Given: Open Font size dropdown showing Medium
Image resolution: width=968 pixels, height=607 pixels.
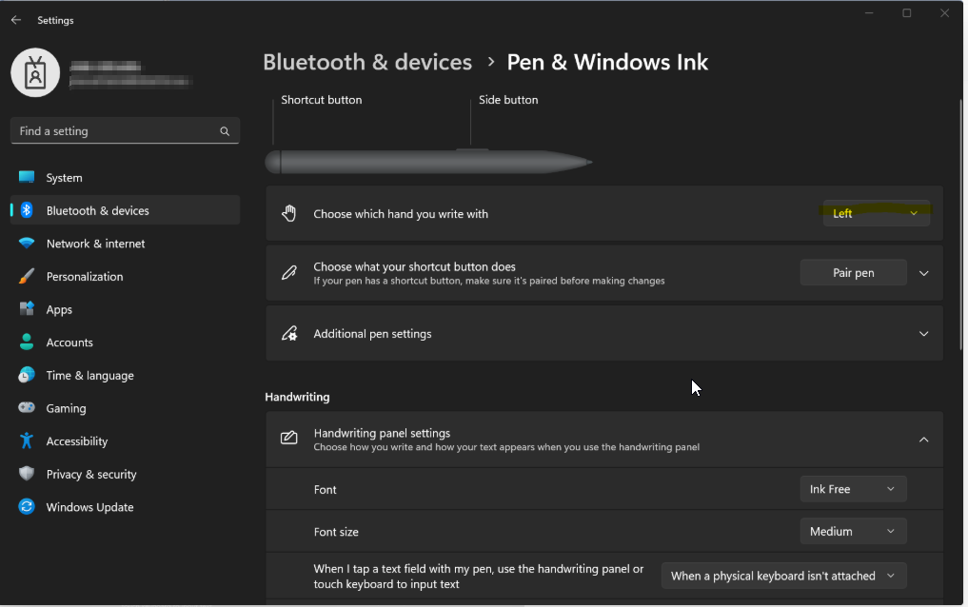Looking at the screenshot, I should [853, 531].
